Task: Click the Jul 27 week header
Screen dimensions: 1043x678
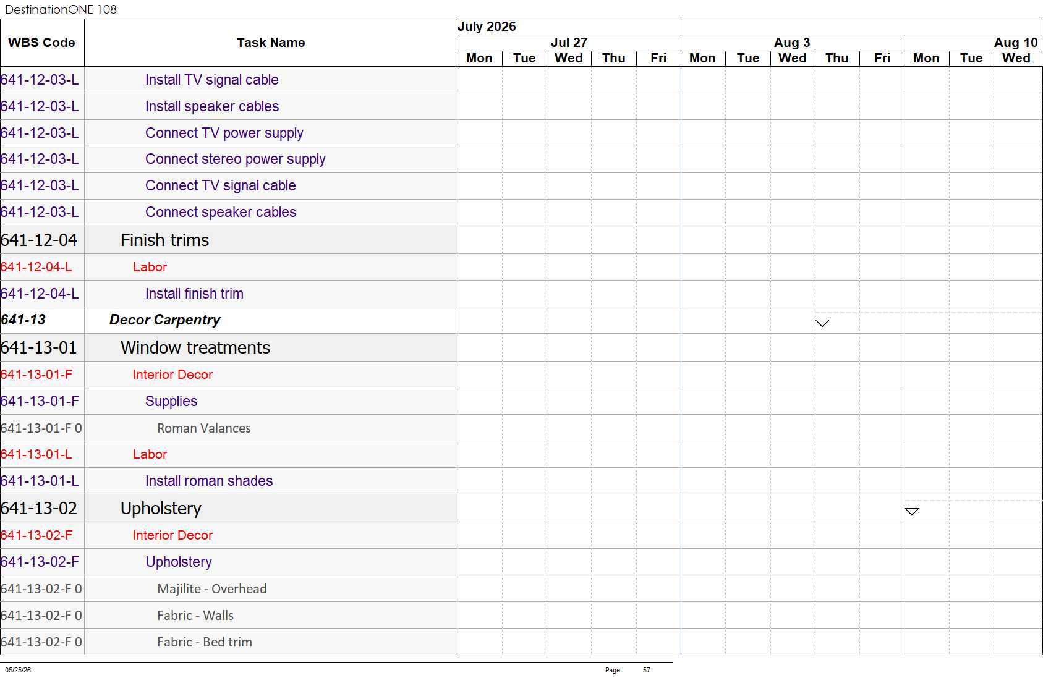Action: point(569,43)
